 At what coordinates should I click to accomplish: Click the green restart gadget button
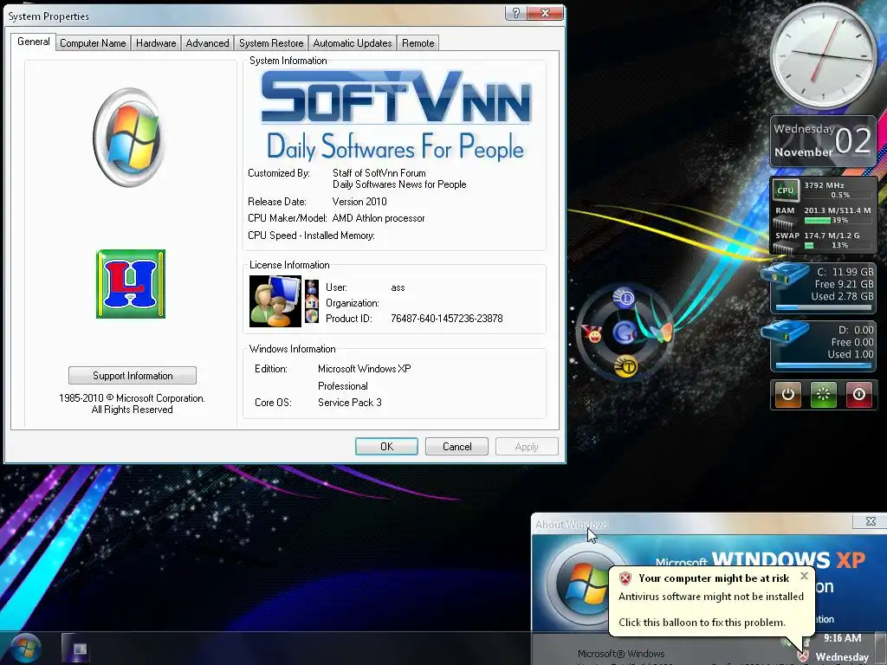[x=823, y=394]
